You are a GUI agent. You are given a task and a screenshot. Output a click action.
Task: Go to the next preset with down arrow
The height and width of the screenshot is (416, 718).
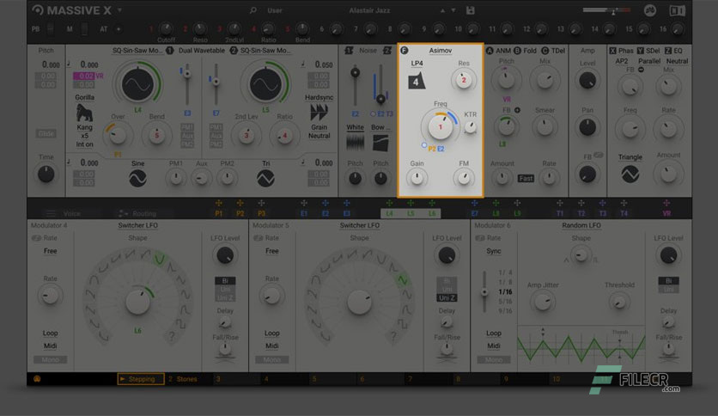[x=453, y=10]
